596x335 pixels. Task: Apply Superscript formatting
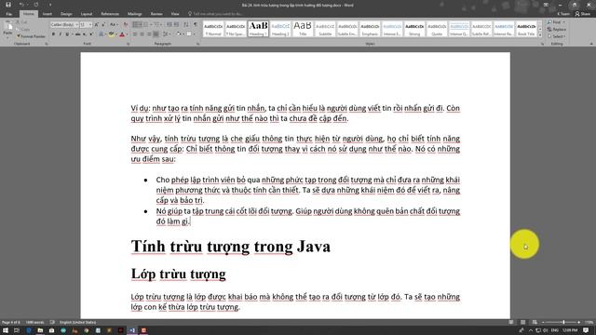[91, 34]
